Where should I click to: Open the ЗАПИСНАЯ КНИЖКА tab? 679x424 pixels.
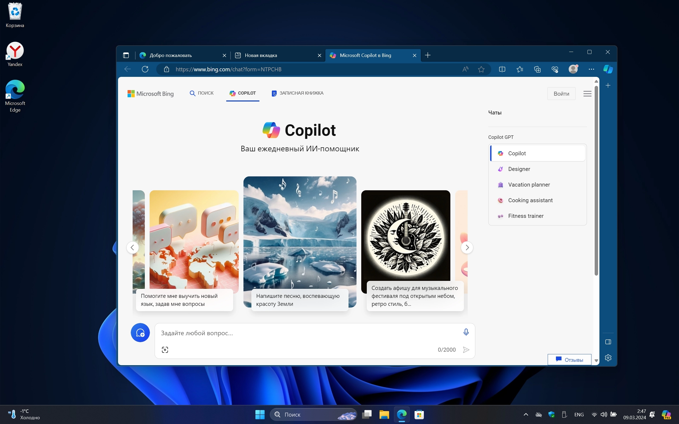point(297,93)
